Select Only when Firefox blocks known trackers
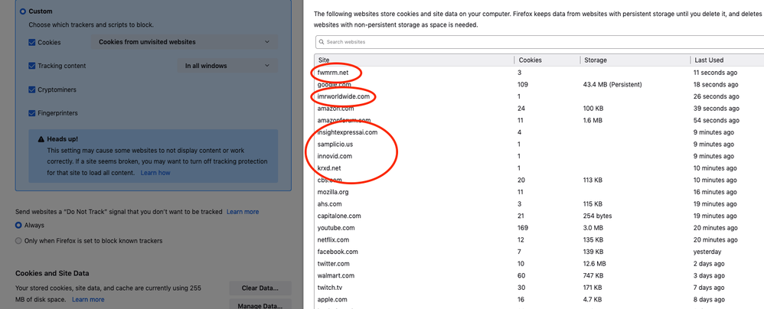 click(x=18, y=241)
